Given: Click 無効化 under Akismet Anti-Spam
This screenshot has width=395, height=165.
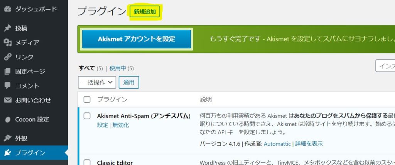Looking at the screenshot, I should pos(121,125).
